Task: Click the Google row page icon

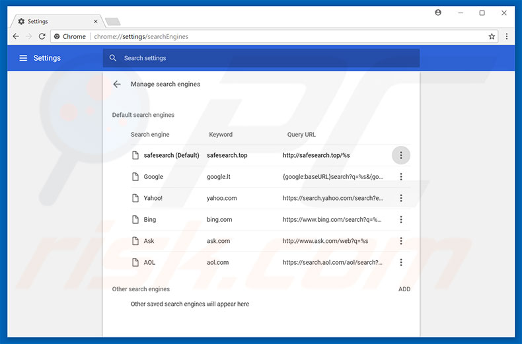Action: pyautogui.click(x=135, y=177)
